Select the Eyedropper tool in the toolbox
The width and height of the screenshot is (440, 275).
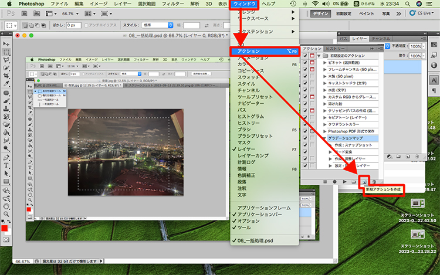point(6,83)
